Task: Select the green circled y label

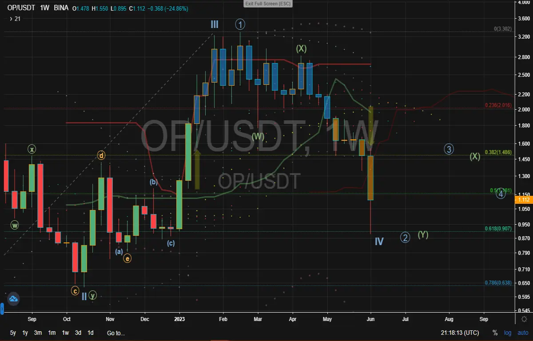Action: tap(93, 295)
